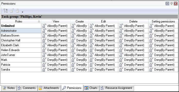Click Unlimited's View permission lock icon
Image resolution: width=179 pixels, height=92 pixels.
pos(44,26)
